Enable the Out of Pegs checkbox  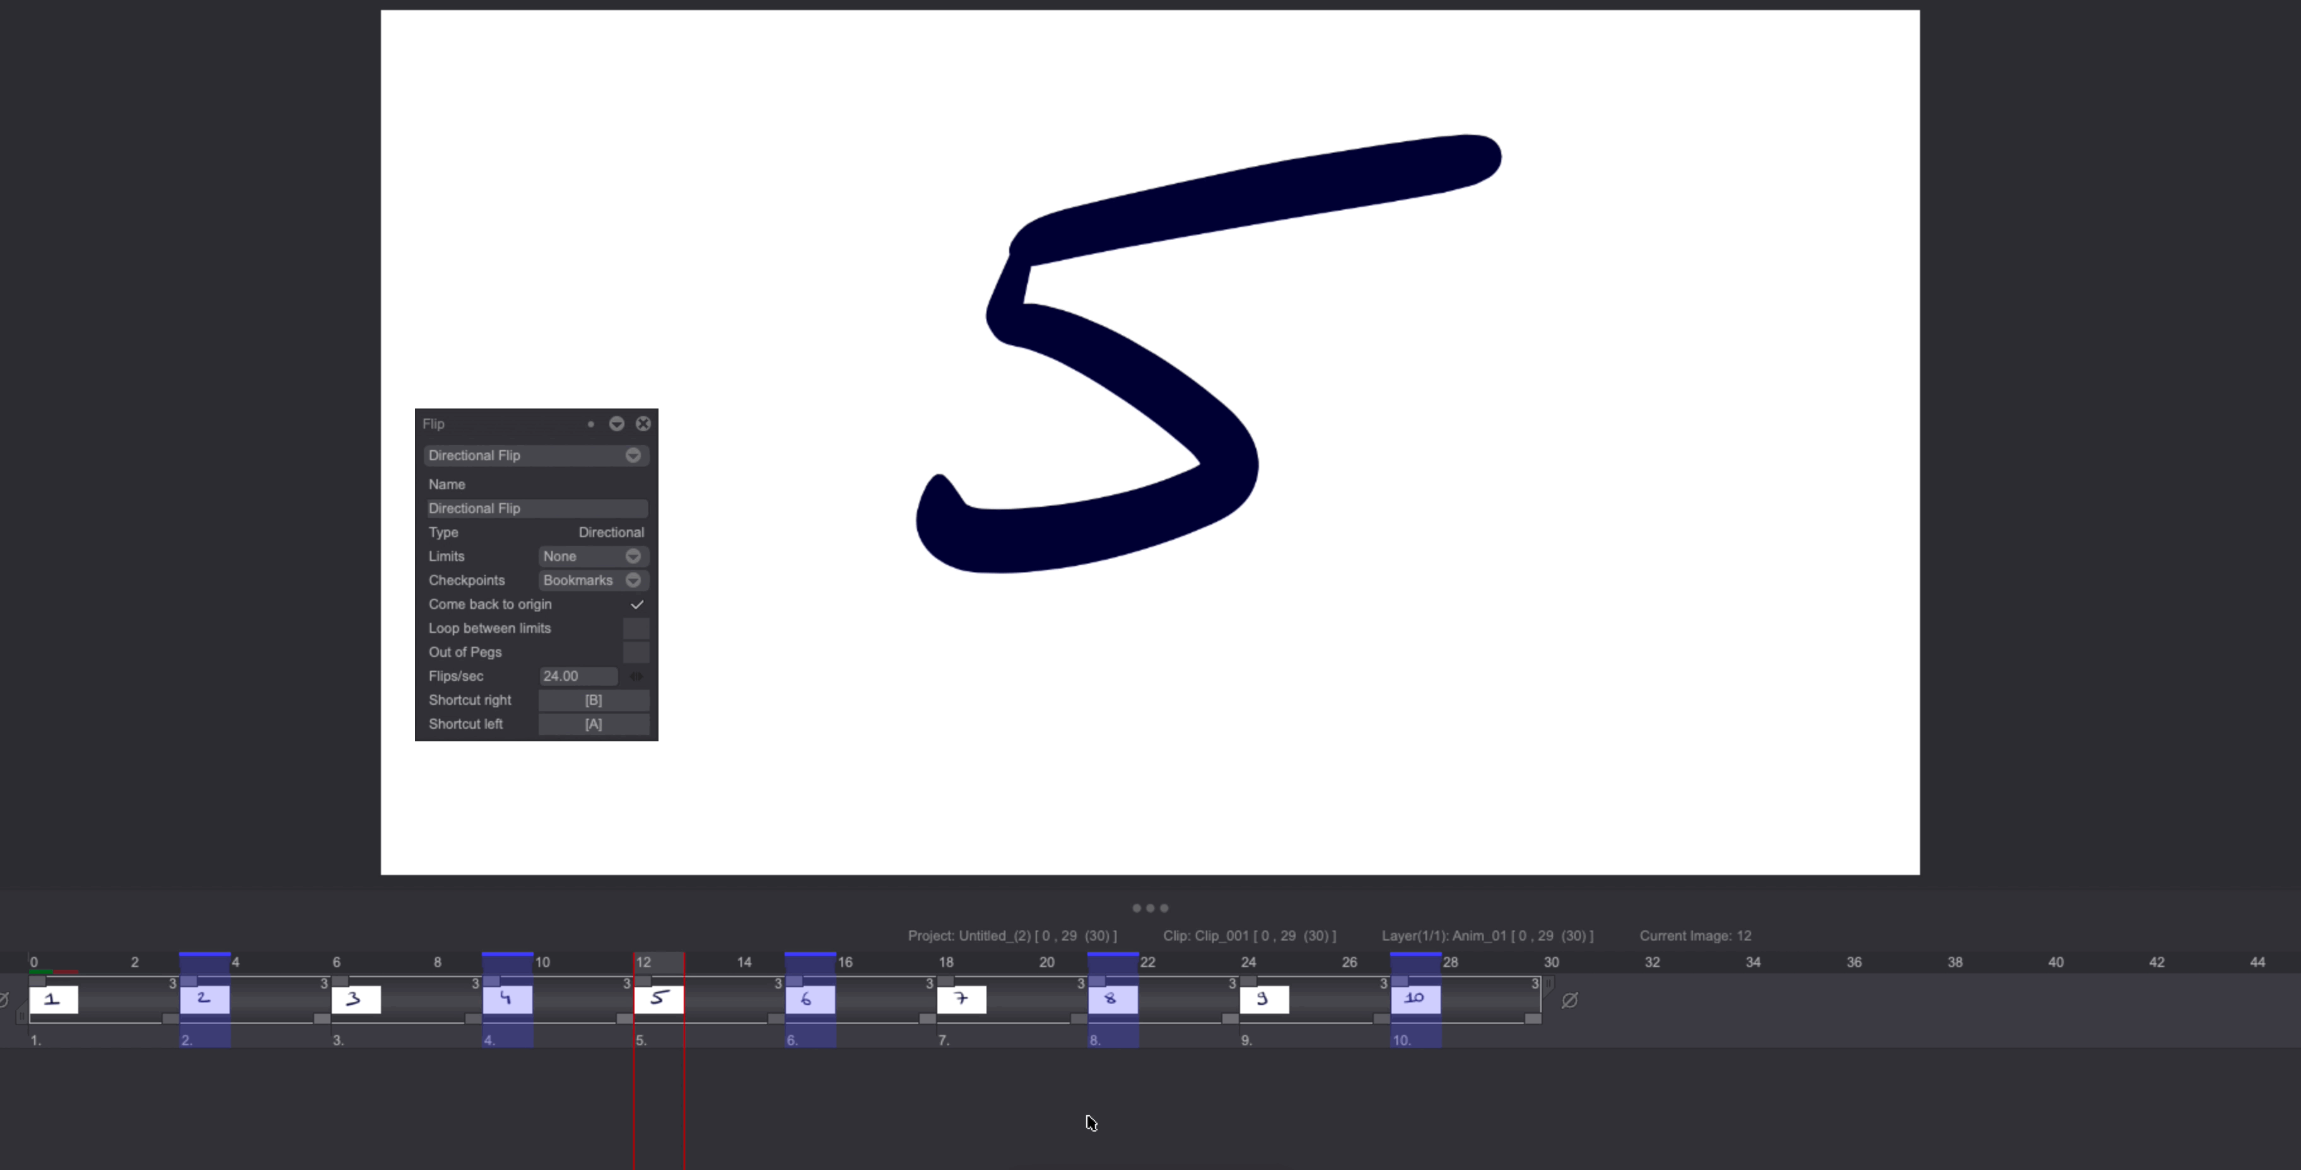point(636,652)
